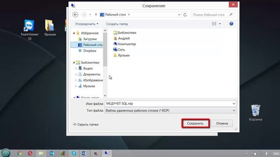Viewport: 280px width, 157px height.
Task: Click the navigation pane scrollbar thumb
Action: 105,49
